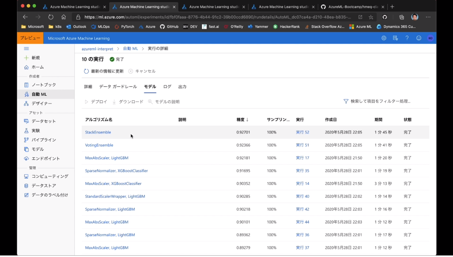Reload the page with browser refresh icon
Viewport: 453px width, 257px height.
click(x=51, y=17)
